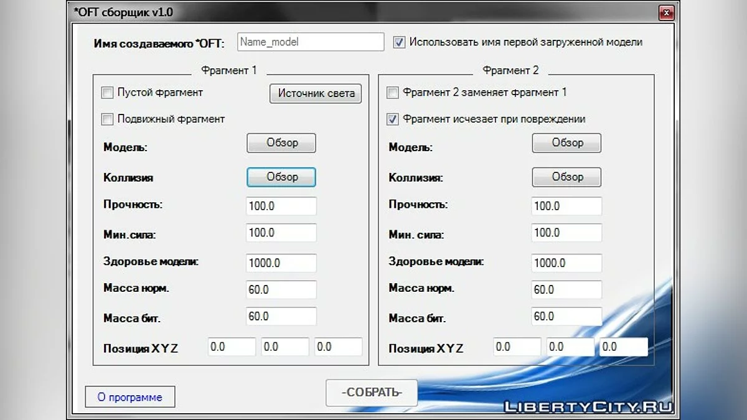
Task: Browse for Фрагмент 2 model file
Action: [566, 142]
